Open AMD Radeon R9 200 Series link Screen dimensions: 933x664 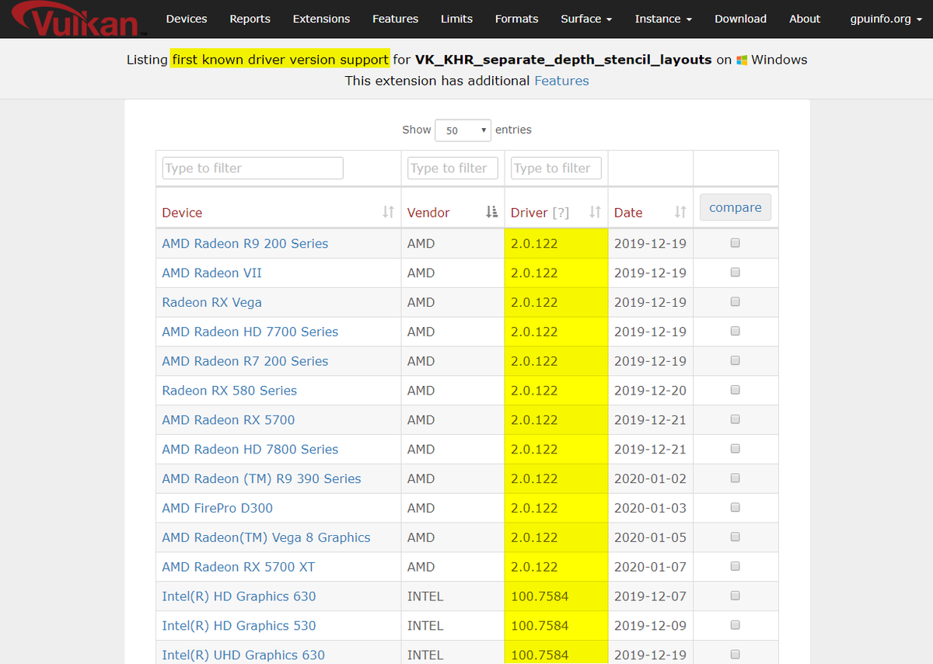click(245, 243)
